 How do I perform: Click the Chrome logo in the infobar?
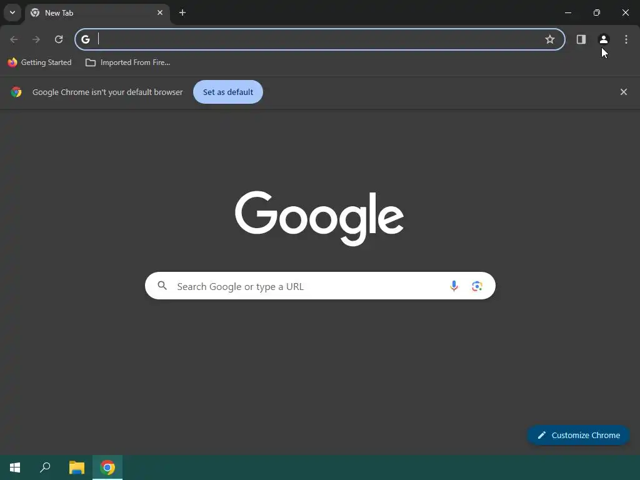(16, 92)
